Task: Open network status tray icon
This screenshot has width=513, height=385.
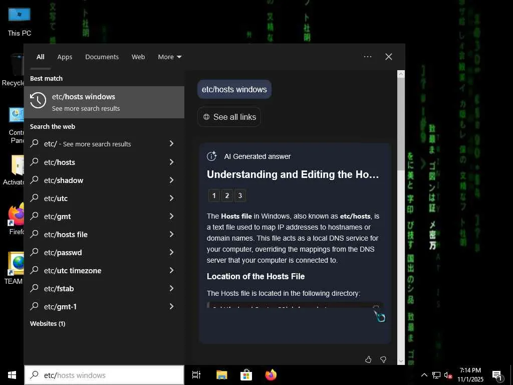Action: point(436,375)
